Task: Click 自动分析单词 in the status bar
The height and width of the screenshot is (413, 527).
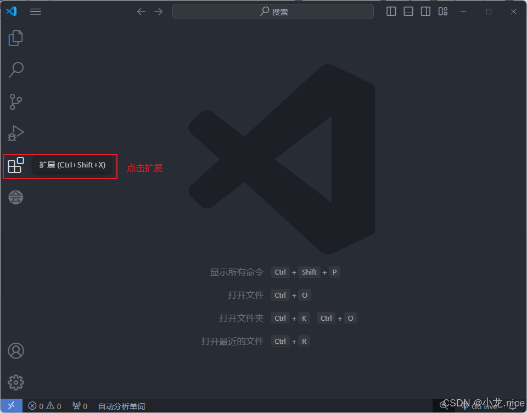Action: [121, 406]
